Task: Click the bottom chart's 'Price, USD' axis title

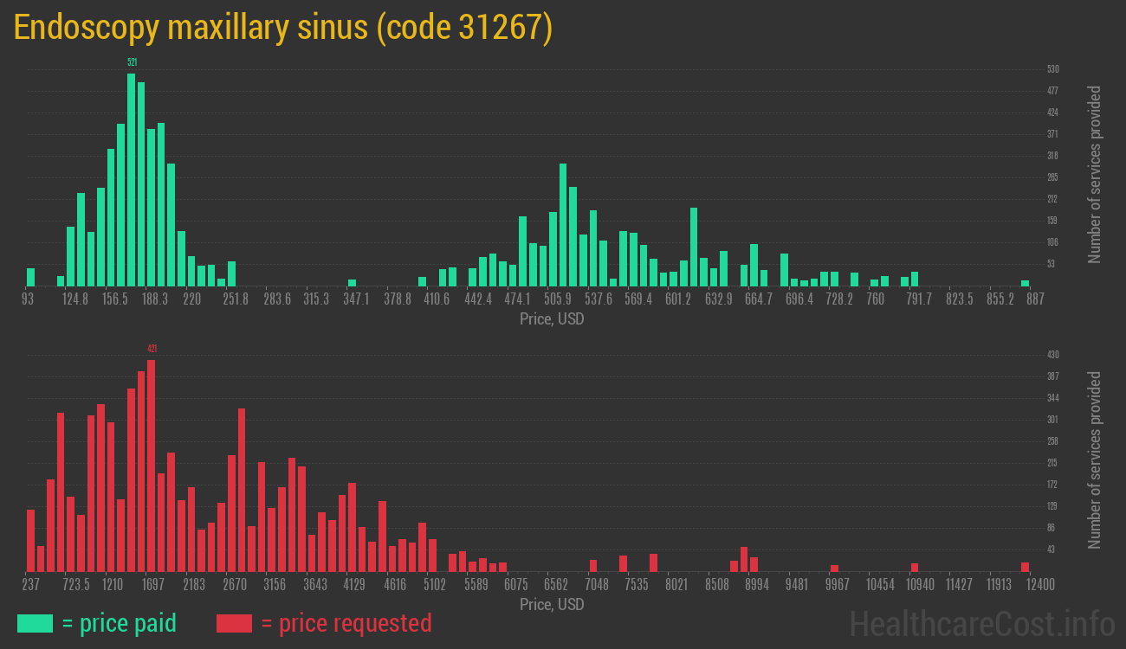Action: [x=552, y=605]
